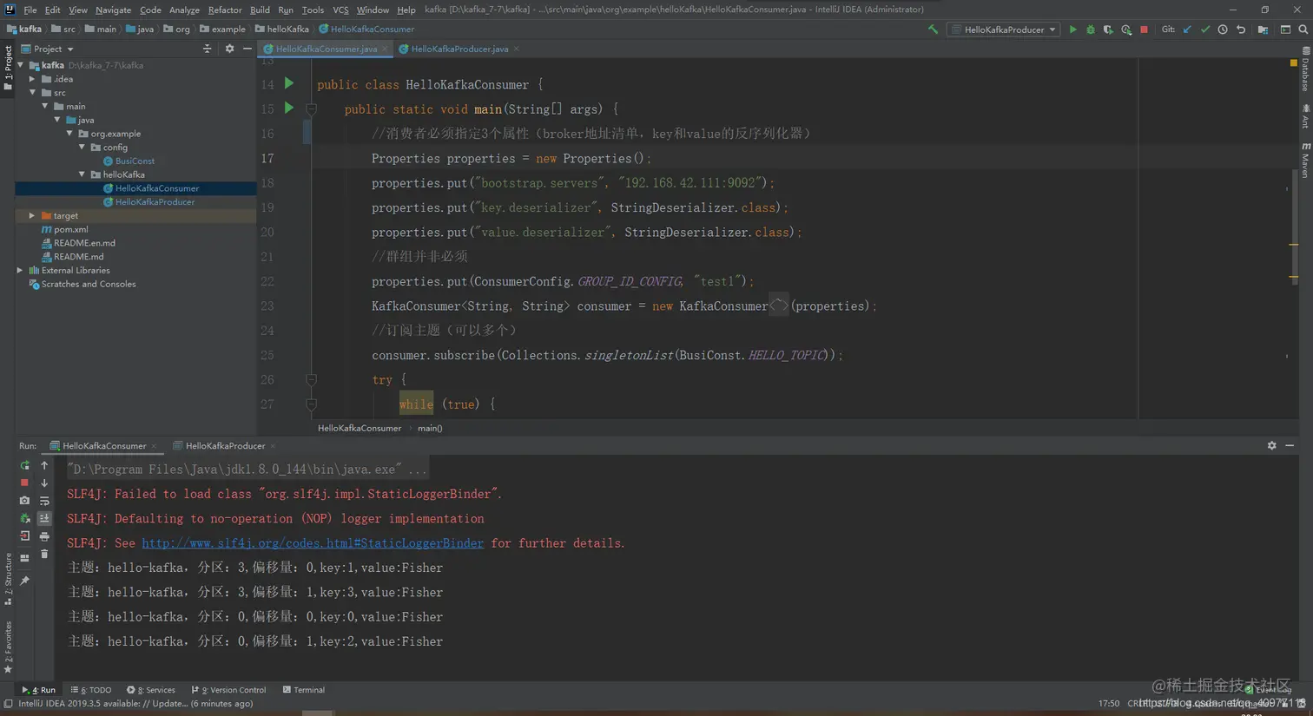Toggle soft-wrap in the Run console
The image size is (1313, 716).
pos(44,501)
